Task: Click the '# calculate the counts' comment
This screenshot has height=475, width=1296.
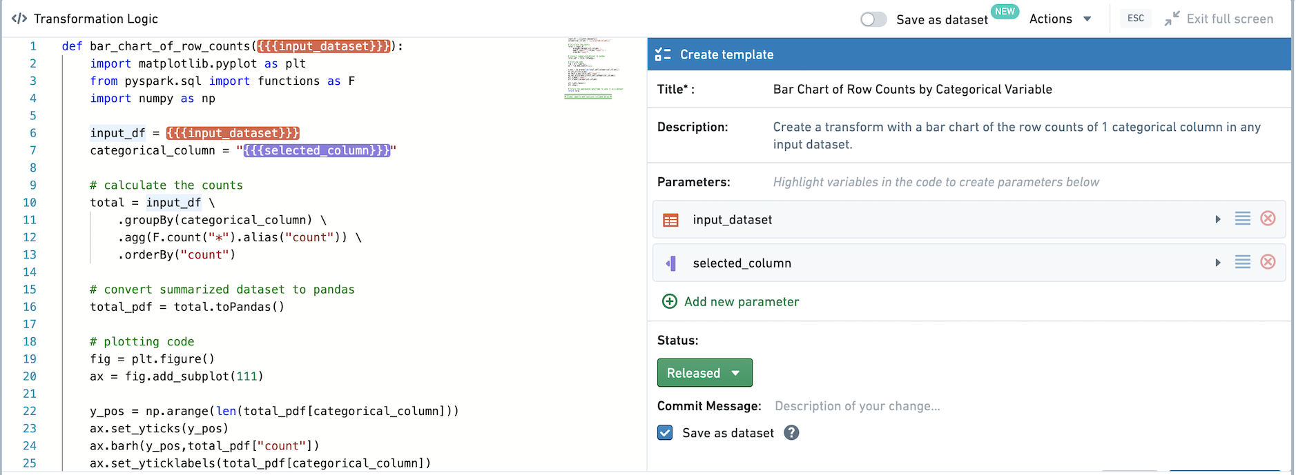Action: (x=166, y=185)
